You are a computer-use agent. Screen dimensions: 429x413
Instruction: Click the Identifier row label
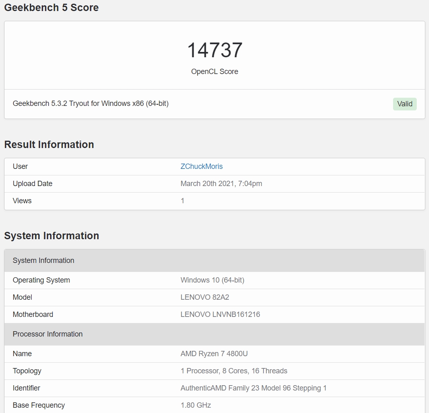coord(26,388)
